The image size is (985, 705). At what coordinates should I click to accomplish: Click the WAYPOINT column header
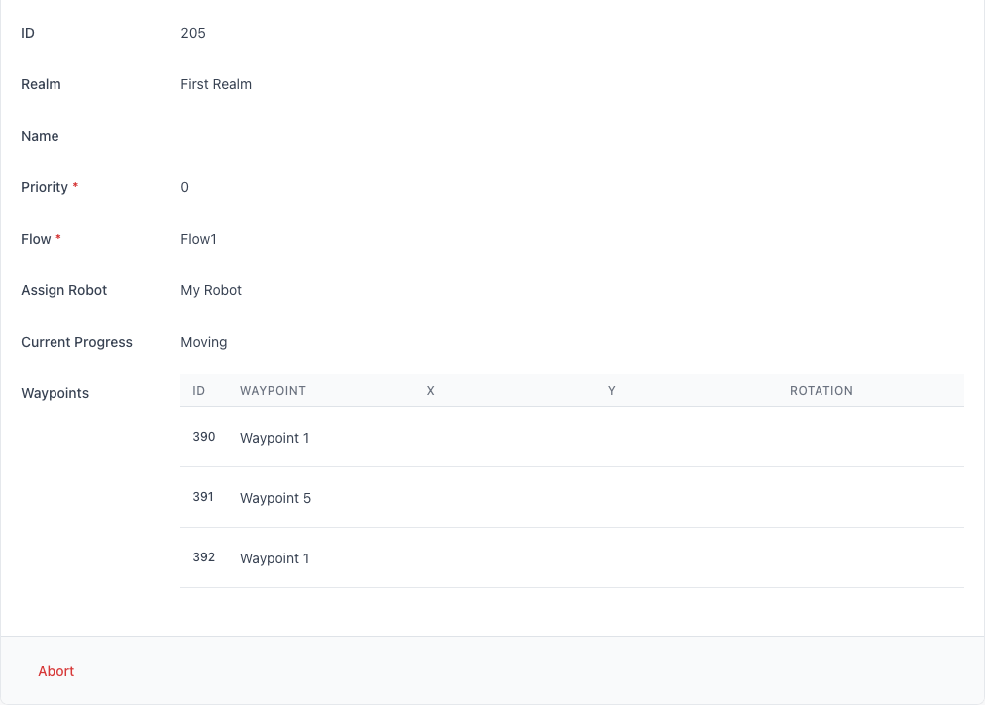click(x=273, y=390)
